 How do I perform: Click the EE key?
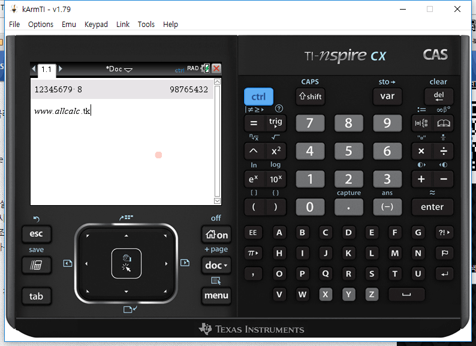(x=253, y=233)
